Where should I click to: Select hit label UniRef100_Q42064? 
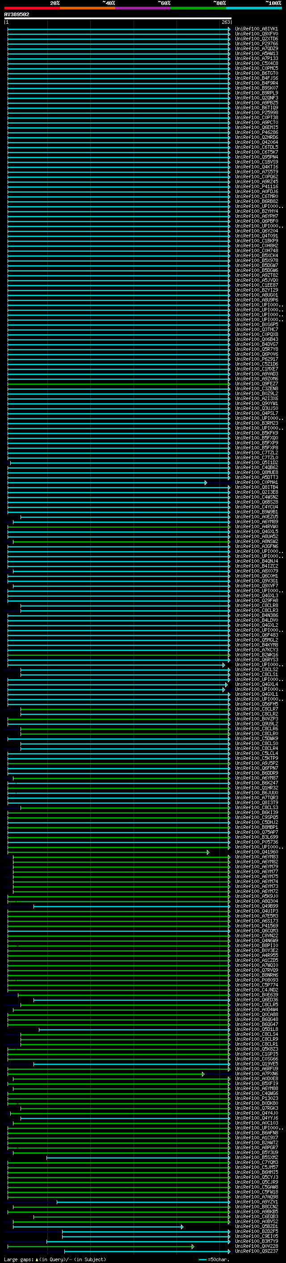click(x=257, y=142)
